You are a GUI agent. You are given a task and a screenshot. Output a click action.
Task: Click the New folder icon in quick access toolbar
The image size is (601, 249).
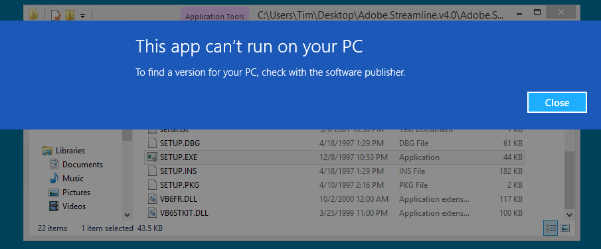tap(70, 15)
